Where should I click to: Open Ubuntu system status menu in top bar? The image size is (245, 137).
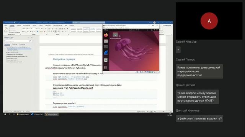(154, 30)
